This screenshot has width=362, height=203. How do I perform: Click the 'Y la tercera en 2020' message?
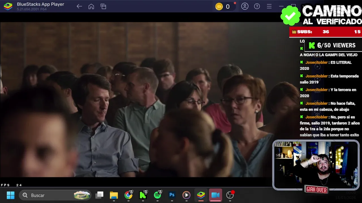[x=328, y=92]
